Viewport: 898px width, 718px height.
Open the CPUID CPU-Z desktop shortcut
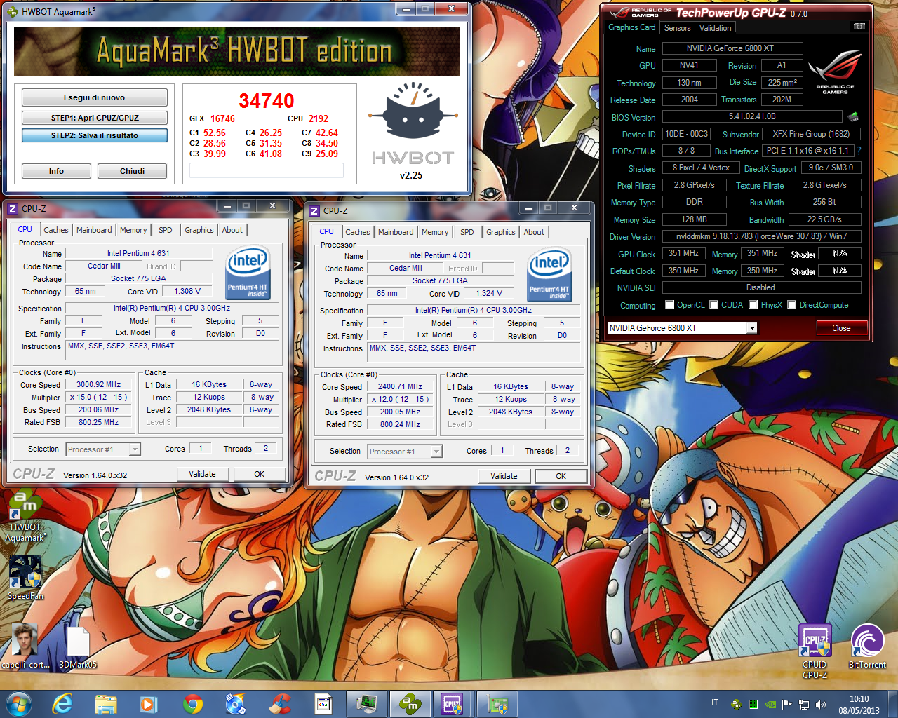[815, 651]
